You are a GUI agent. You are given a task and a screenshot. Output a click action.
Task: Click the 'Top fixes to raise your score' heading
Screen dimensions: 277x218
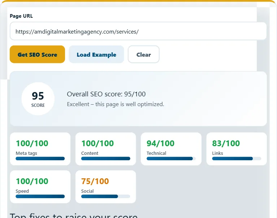[74, 216]
